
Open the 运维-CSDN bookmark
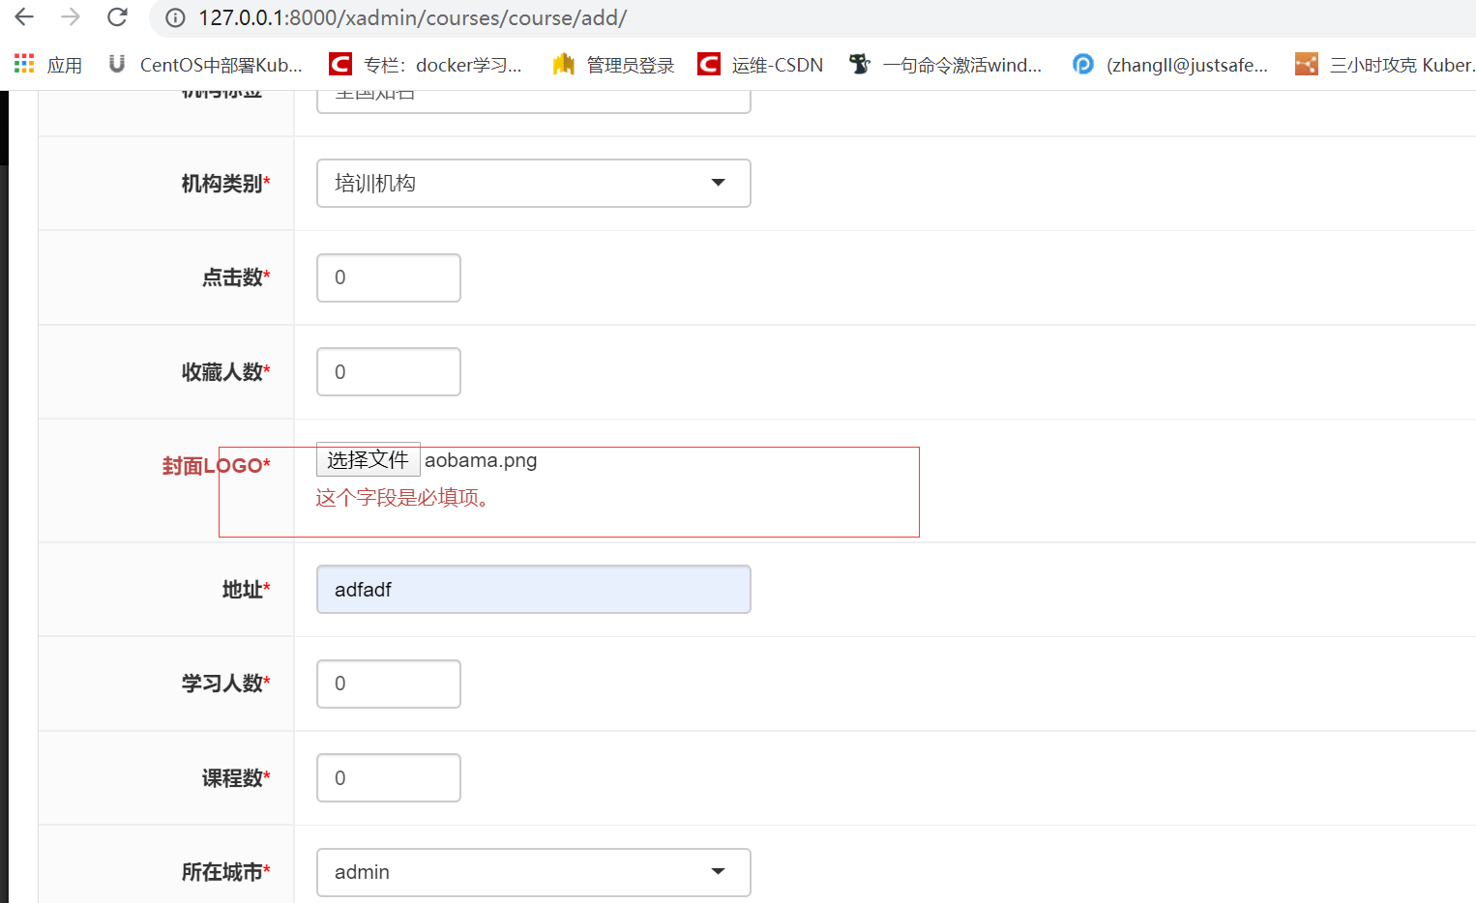(760, 65)
